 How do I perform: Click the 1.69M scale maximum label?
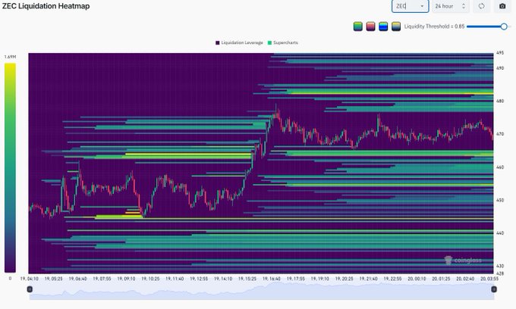[x=10, y=57]
